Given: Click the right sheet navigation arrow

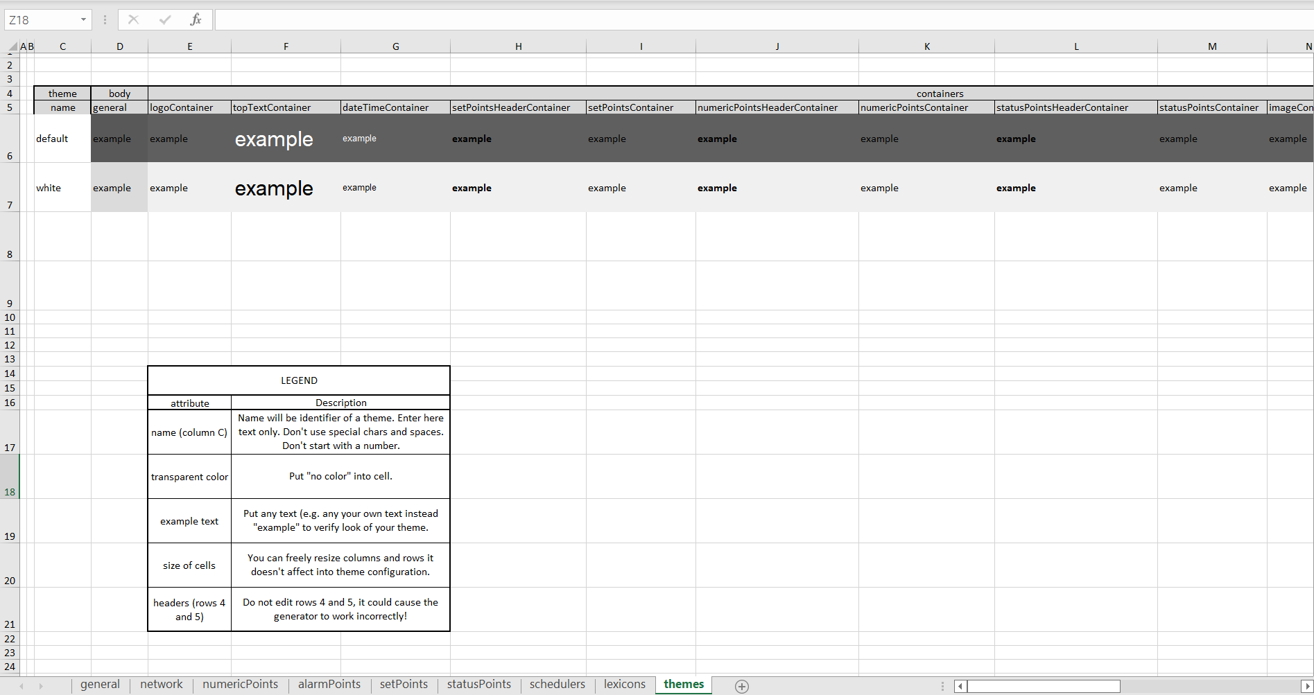Looking at the screenshot, I should coord(41,685).
